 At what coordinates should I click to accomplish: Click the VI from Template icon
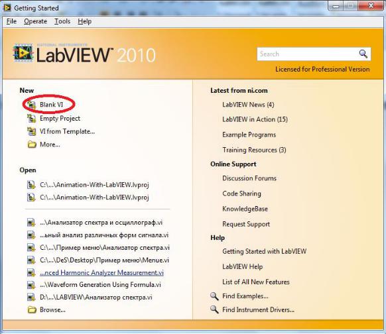pyautogui.click(x=31, y=132)
